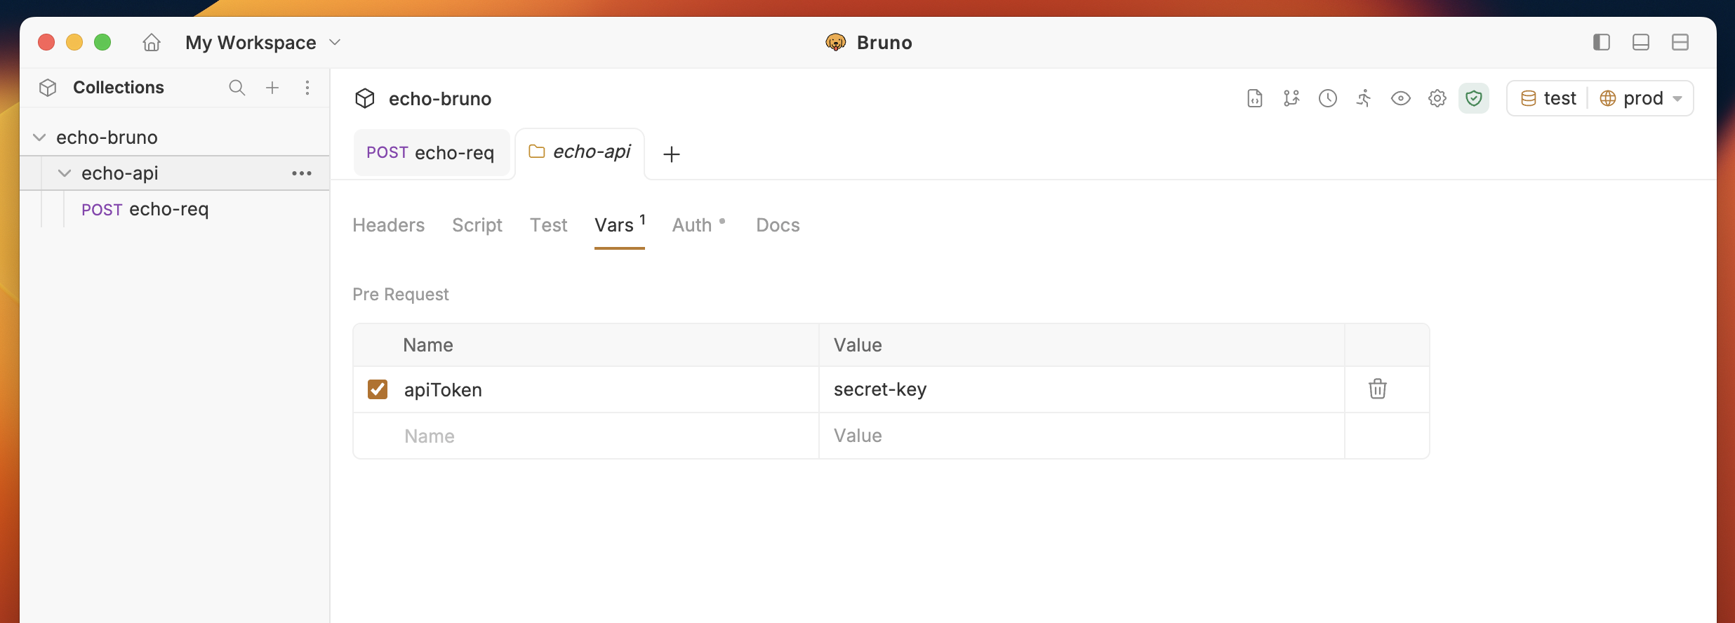Open echo-api folder three-dots menu

point(302,173)
